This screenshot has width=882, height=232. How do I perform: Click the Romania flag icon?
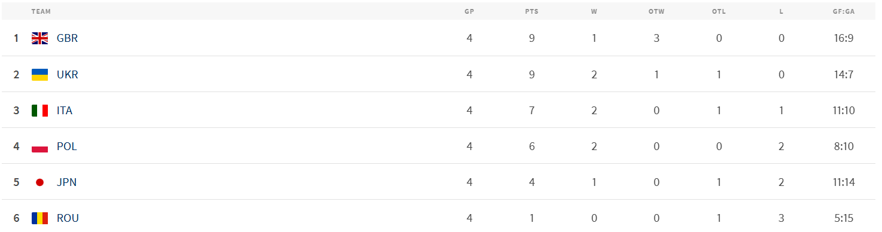point(39,218)
